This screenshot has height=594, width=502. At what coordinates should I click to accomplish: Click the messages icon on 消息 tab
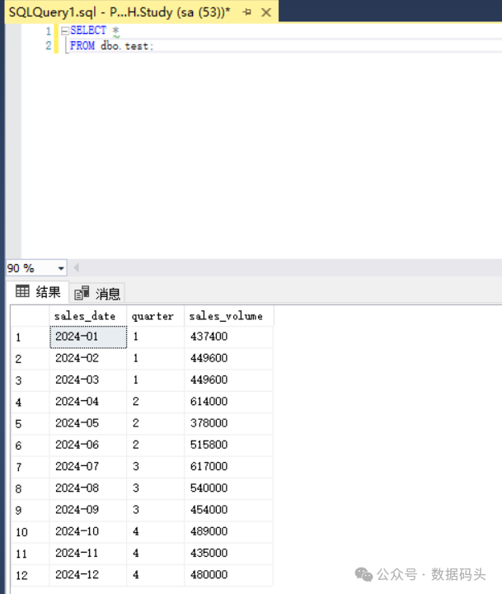pyautogui.click(x=82, y=293)
